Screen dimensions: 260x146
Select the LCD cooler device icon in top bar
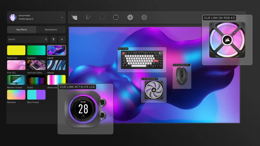pyautogui.click(x=116, y=17)
